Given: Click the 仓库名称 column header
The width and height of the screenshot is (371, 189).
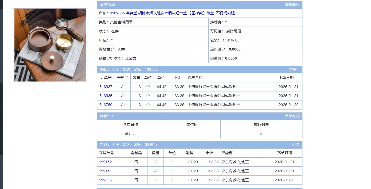Looking at the screenshot, I should point(130,124).
